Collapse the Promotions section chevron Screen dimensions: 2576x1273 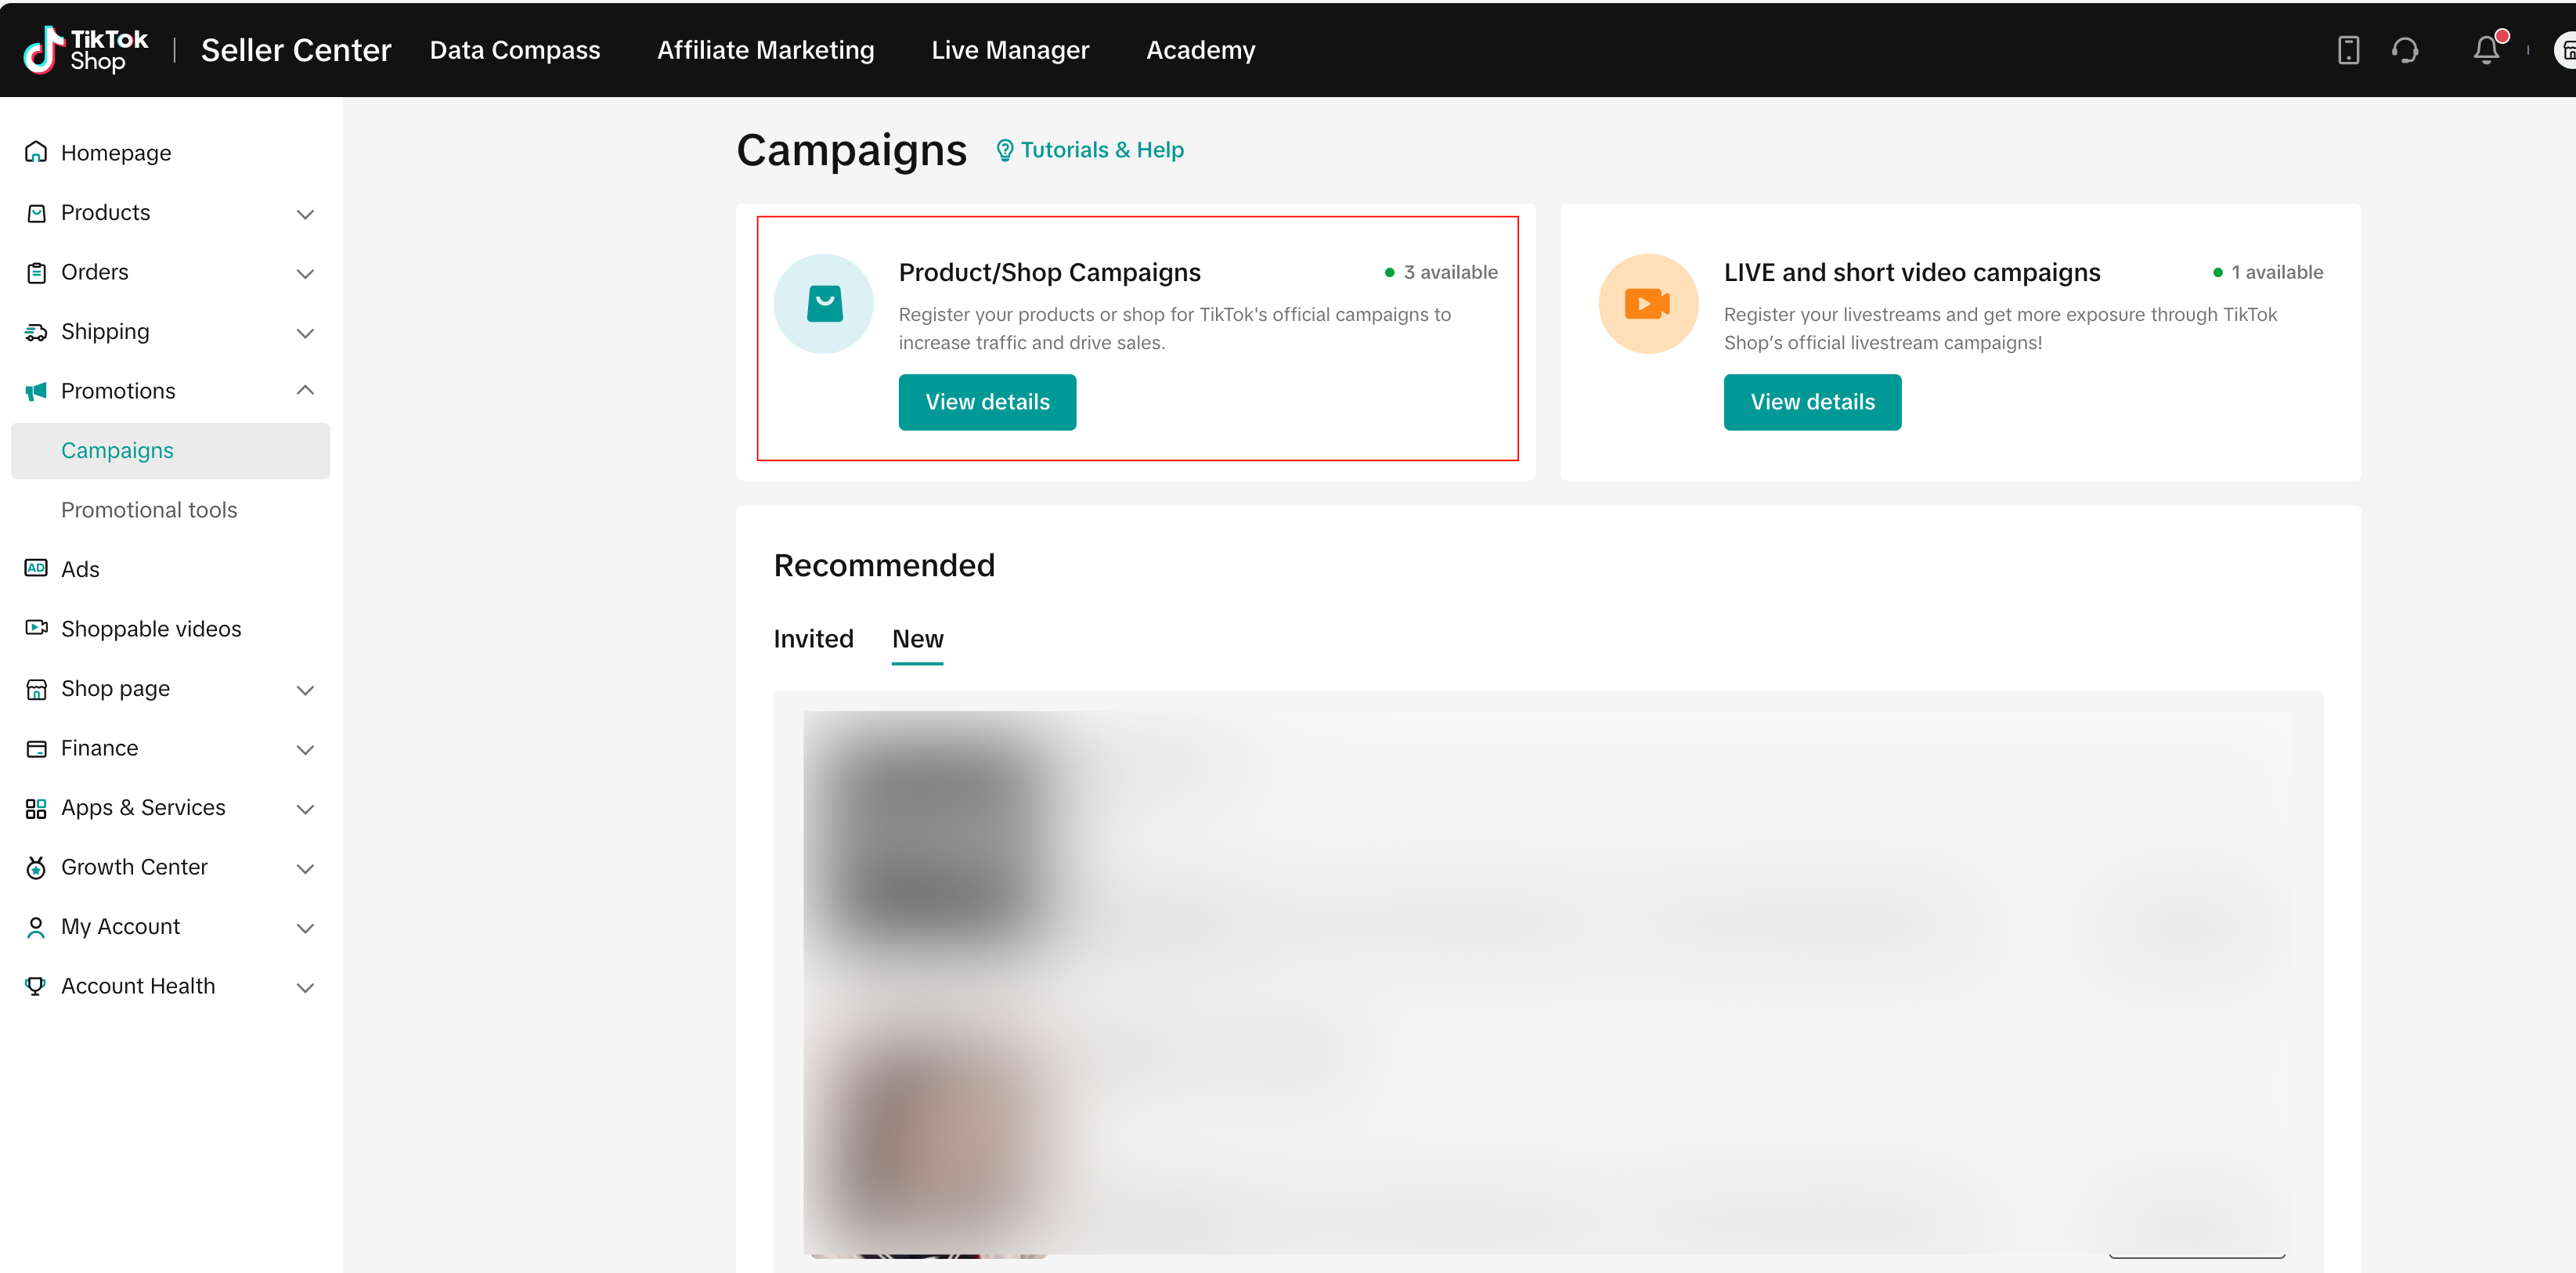coord(305,390)
